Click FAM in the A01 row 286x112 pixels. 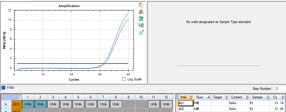pos(202,103)
